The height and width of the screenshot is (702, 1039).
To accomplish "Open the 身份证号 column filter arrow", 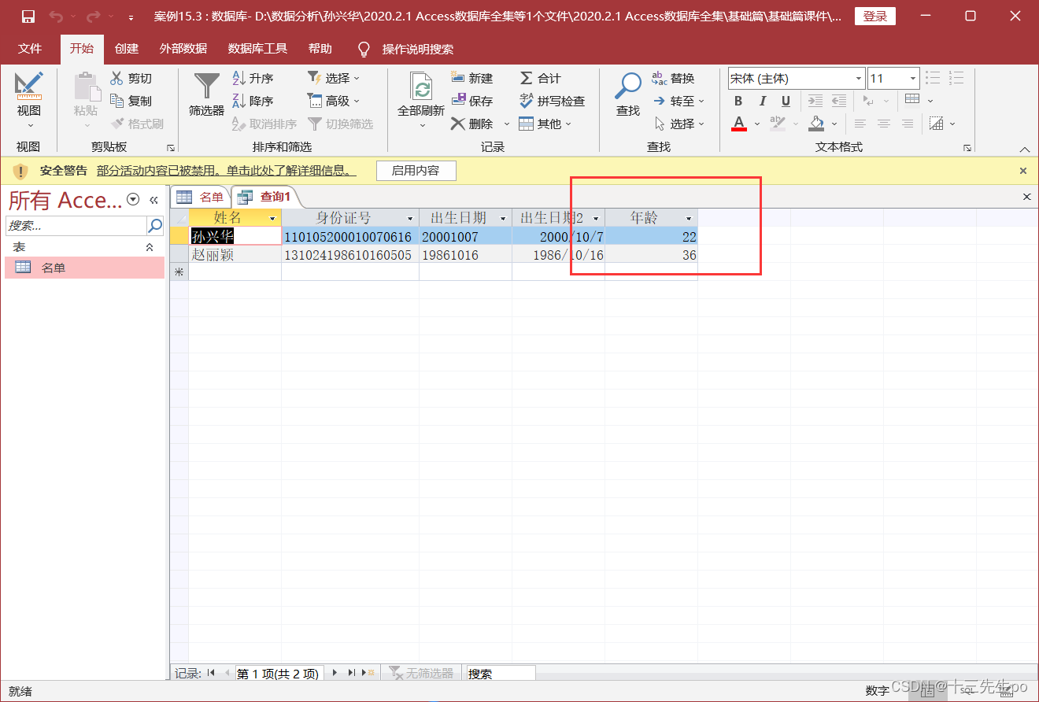I will coord(410,218).
